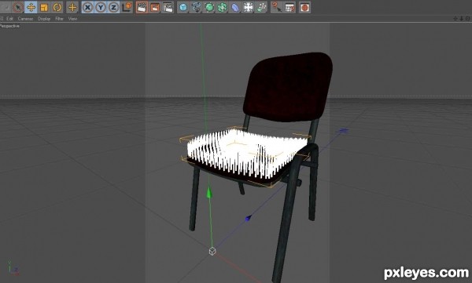Click the blue Z-axis arrow handle
Image resolution: width=472 pixels, height=283 pixels.
point(248,218)
